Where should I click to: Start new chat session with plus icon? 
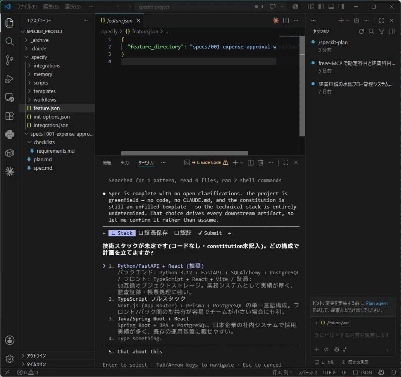coord(341,21)
